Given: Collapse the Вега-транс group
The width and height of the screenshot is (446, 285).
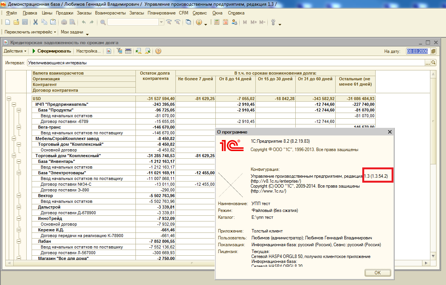Looking at the screenshot, I should (19, 127).
